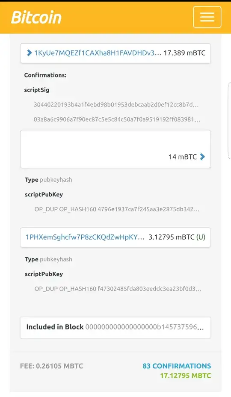
Task: Open the Included in Block hash
Action: [145, 327]
